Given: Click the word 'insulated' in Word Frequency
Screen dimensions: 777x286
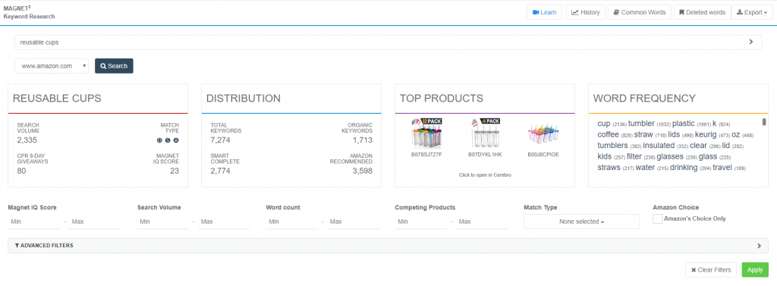Looking at the screenshot, I should point(659,145).
